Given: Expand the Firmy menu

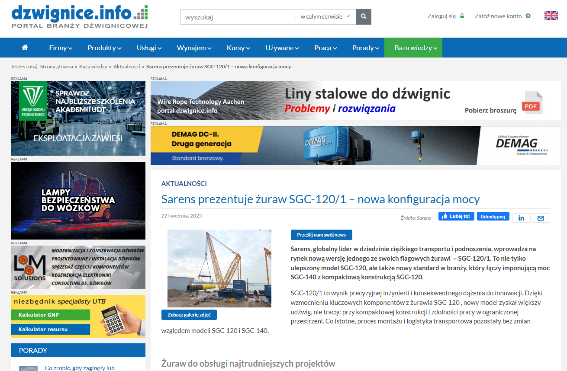Looking at the screenshot, I should [x=61, y=48].
